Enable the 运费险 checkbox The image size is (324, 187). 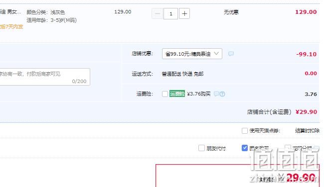point(165,94)
